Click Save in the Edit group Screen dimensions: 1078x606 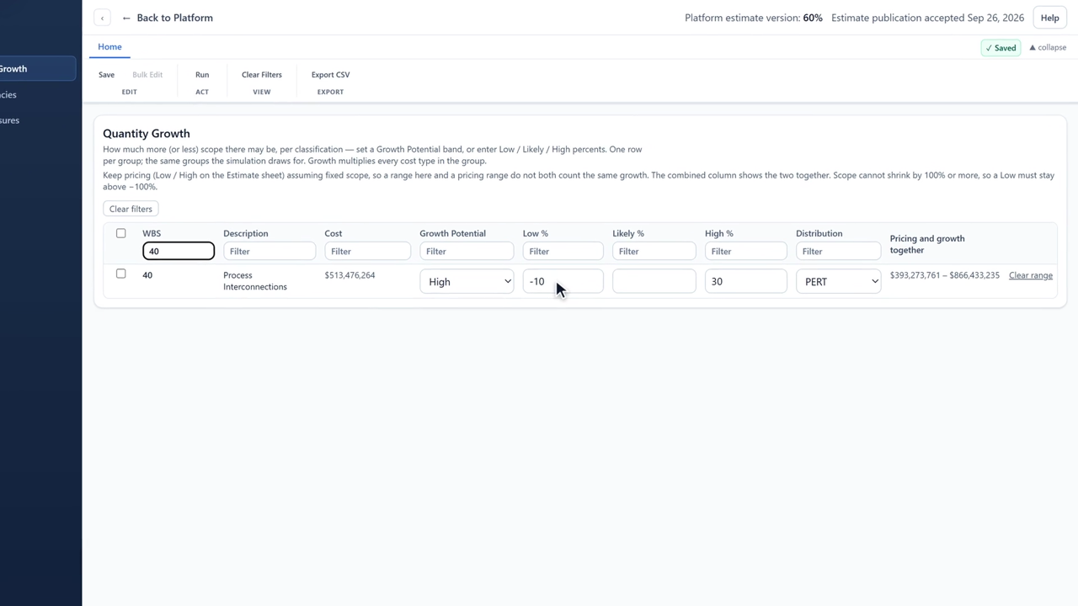coord(106,75)
